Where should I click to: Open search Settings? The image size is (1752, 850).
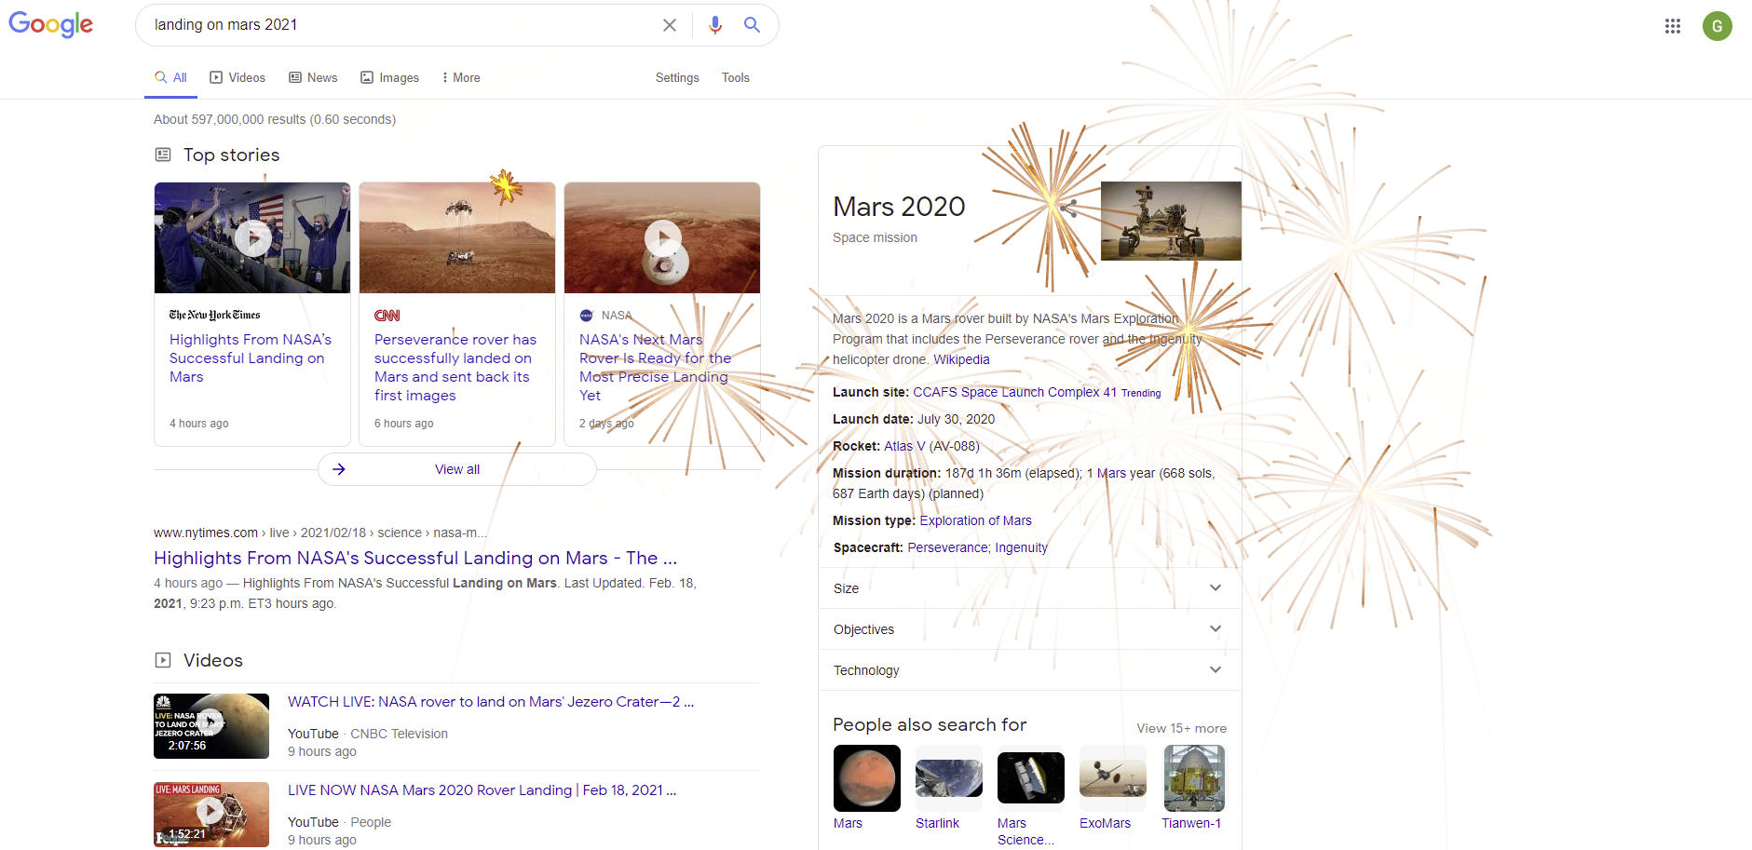coord(677,77)
